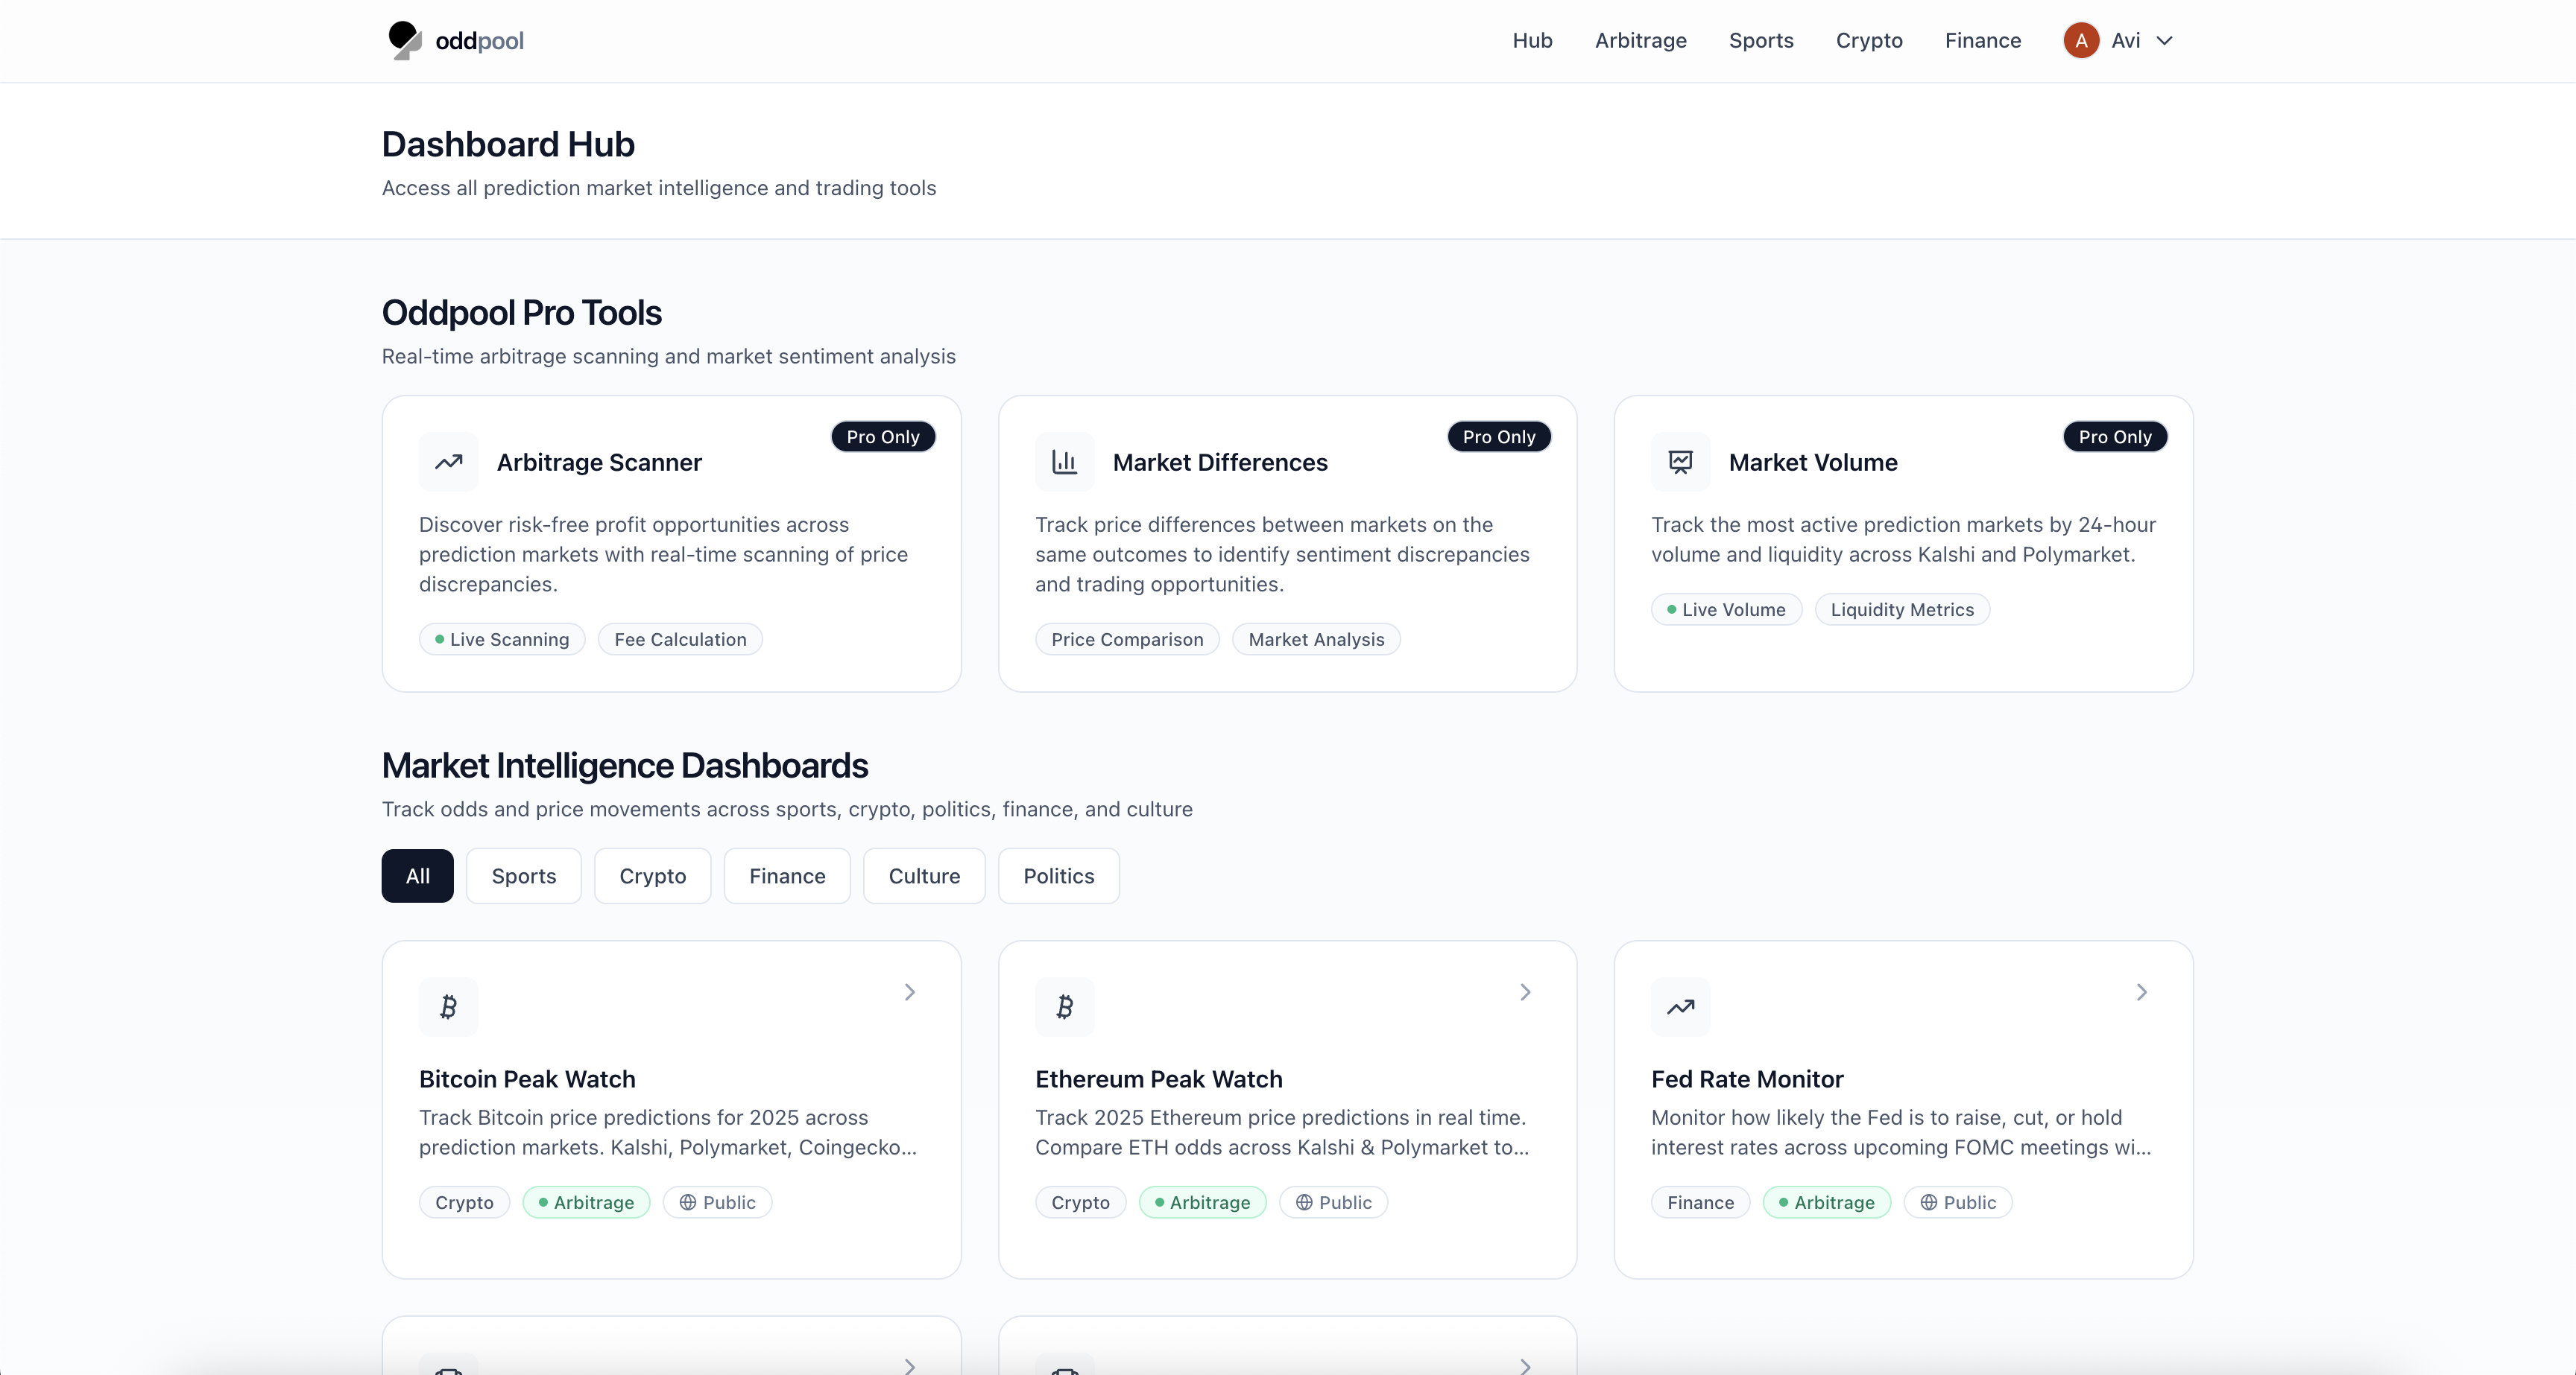Screen dimensions: 2576x1375
Task: Select the Bitcoin icon on Bitcoin Peak Watch
Action: click(x=448, y=1006)
